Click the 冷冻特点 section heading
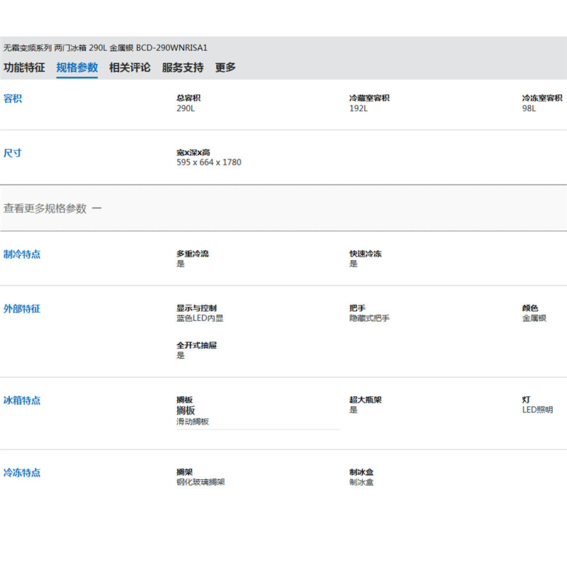The width and height of the screenshot is (567, 567). pos(22,473)
